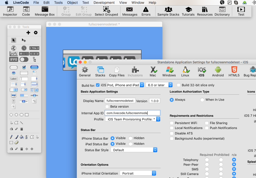Screen dimensions: 256x178
Task: Switch to the Stacks tab
Action: pyautogui.click(x=100, y=72)
